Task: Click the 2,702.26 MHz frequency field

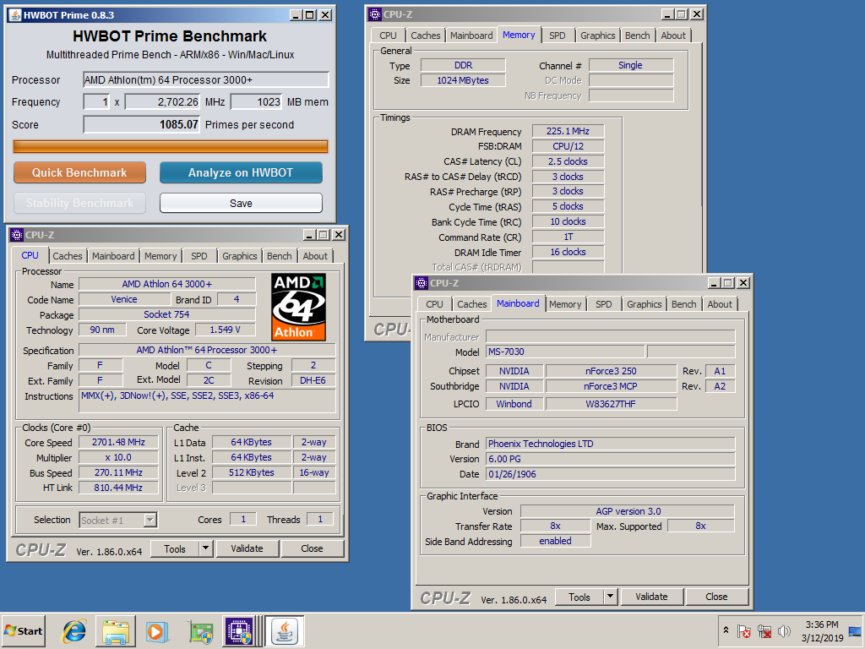Action: pyautogui.click(x=162, y=102)
